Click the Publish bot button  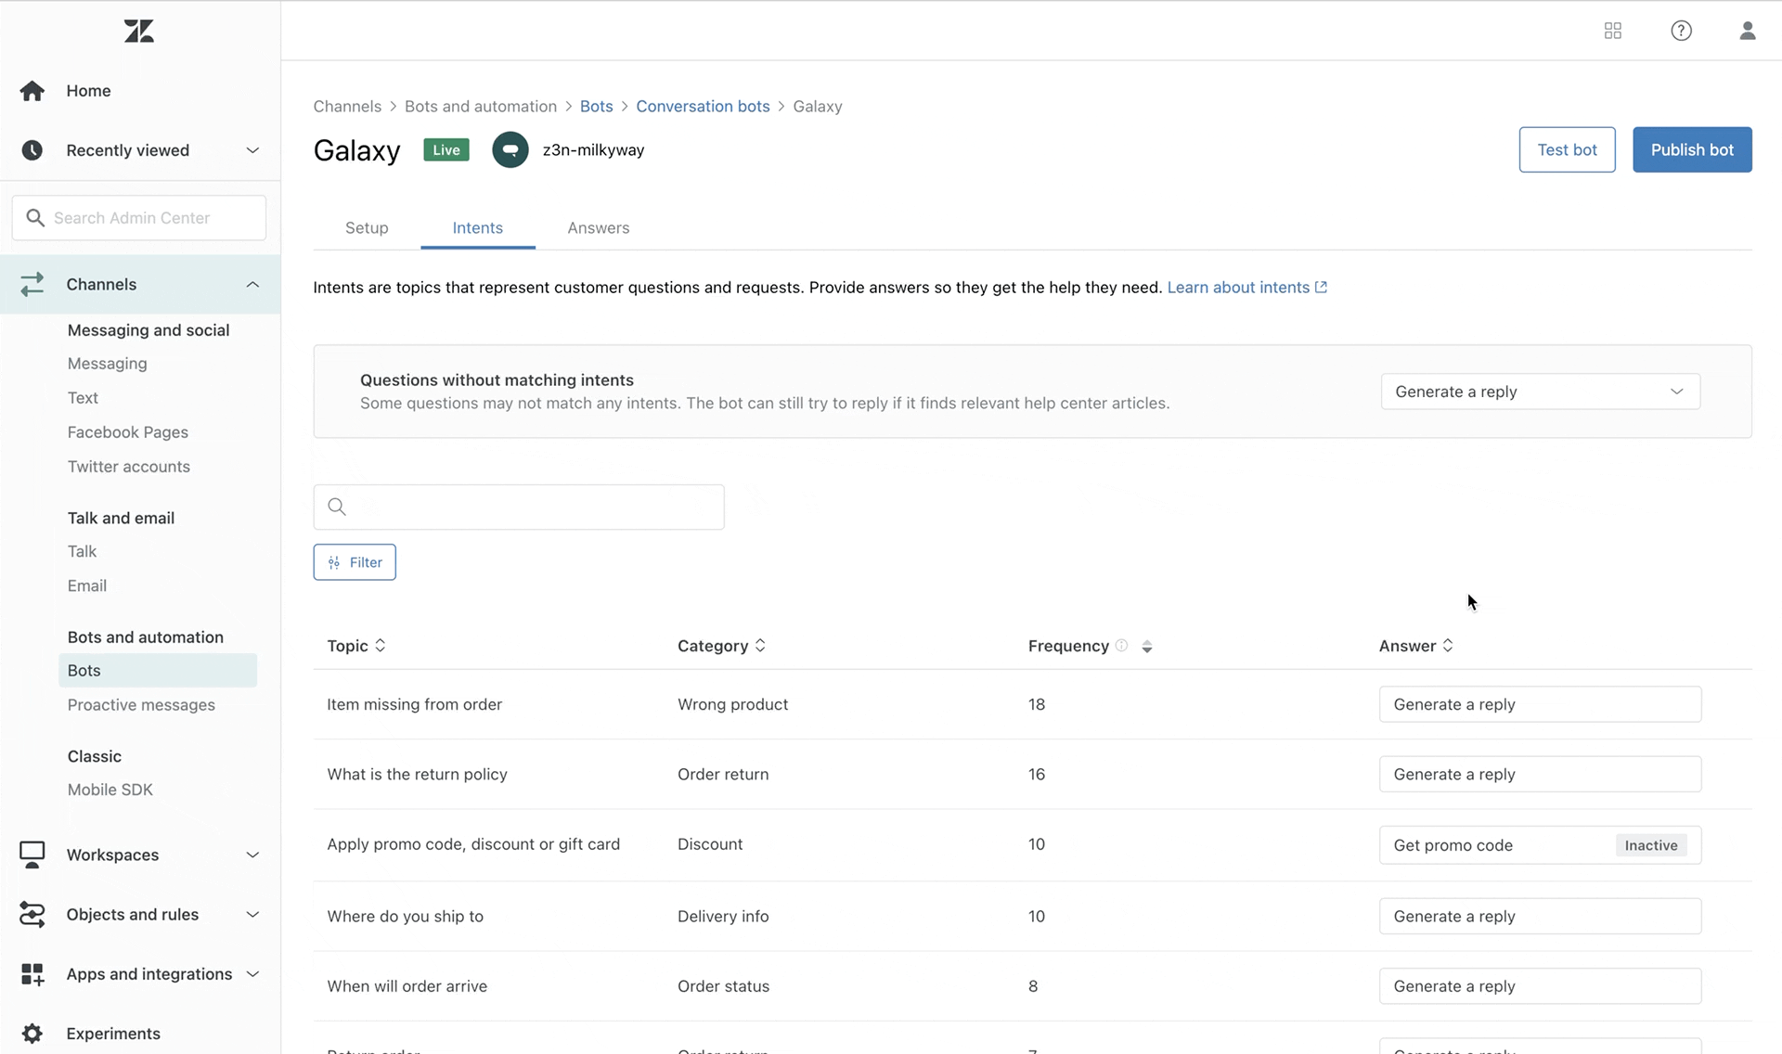coord(1691,149)
